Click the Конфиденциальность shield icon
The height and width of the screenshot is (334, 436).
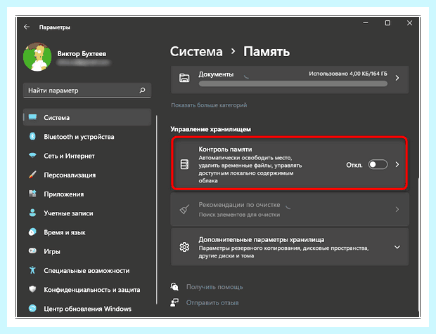pos(32,289)
